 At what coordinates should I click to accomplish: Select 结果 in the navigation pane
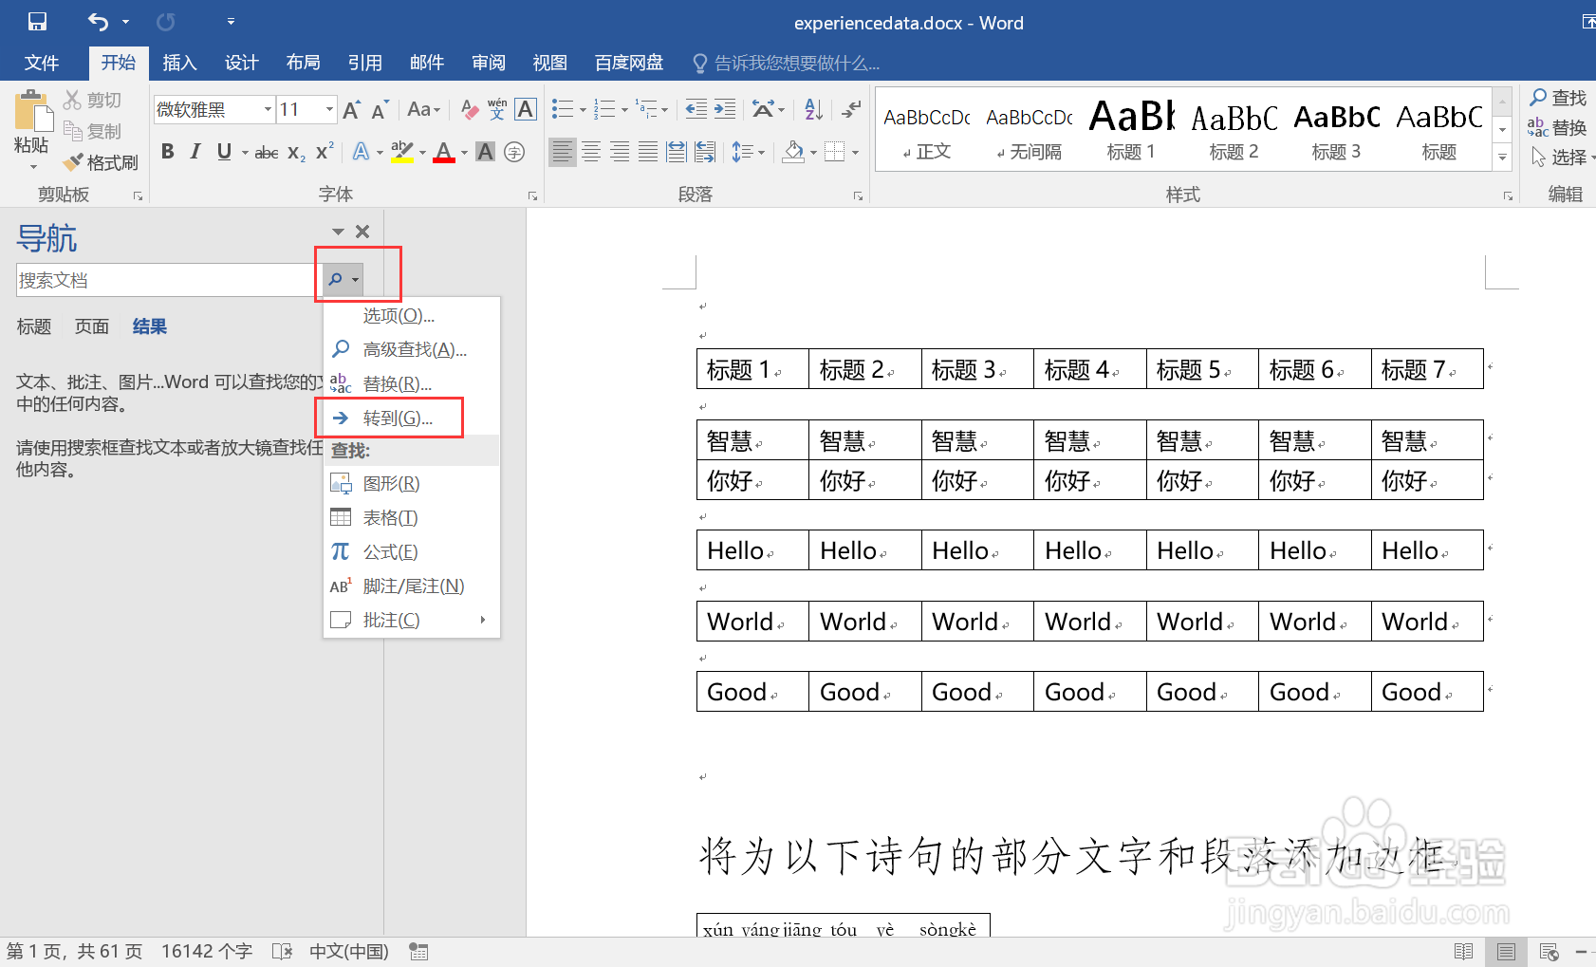(x=149, y=325)
